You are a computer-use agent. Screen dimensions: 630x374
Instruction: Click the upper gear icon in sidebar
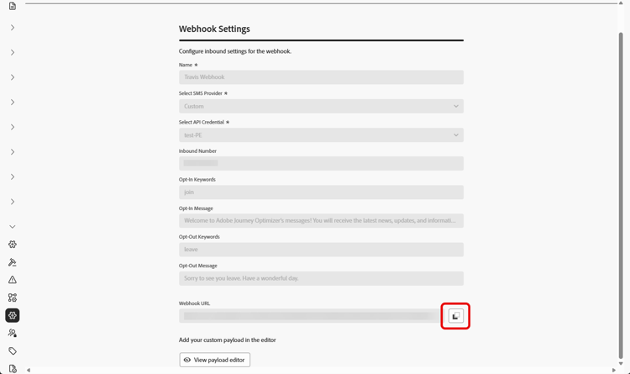[13, 245]
